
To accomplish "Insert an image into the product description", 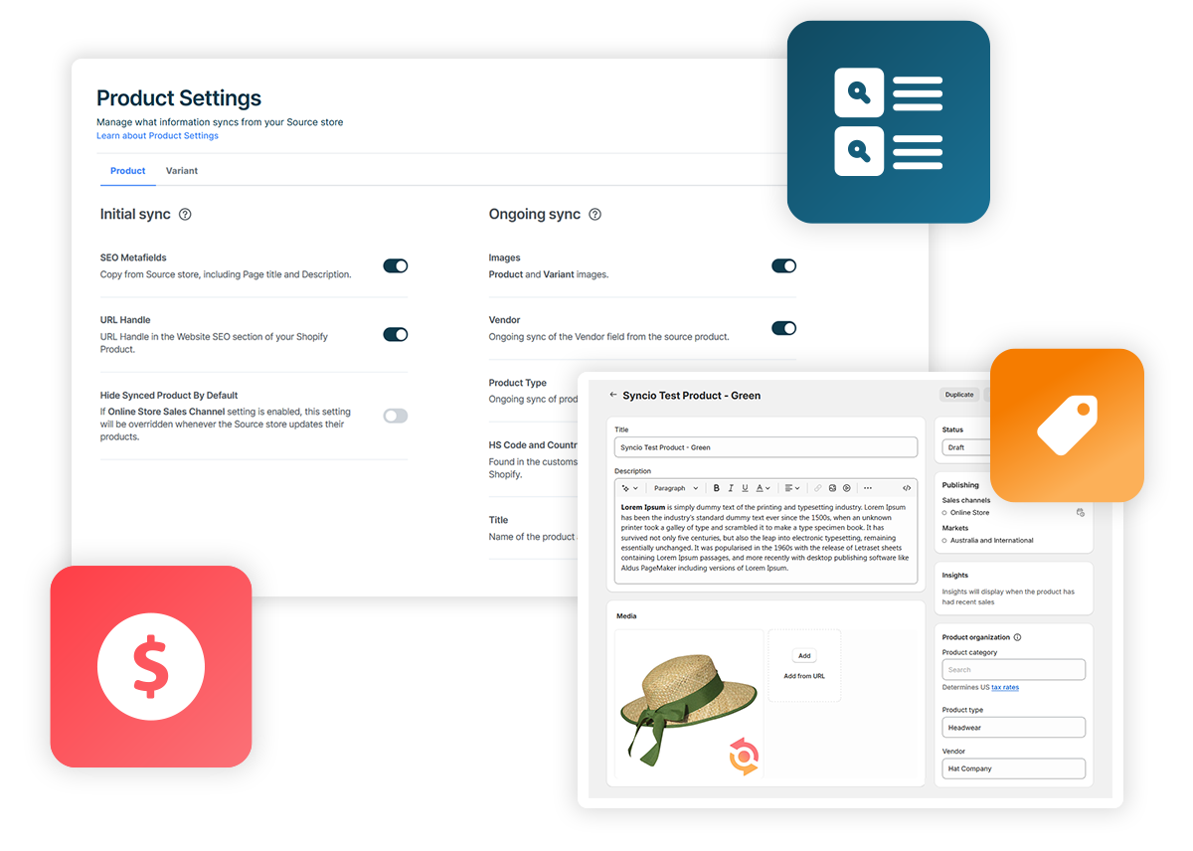I will (x=832, y=487).
